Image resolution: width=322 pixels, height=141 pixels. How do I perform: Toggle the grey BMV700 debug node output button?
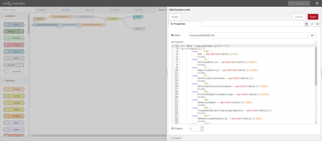point(144,29)
